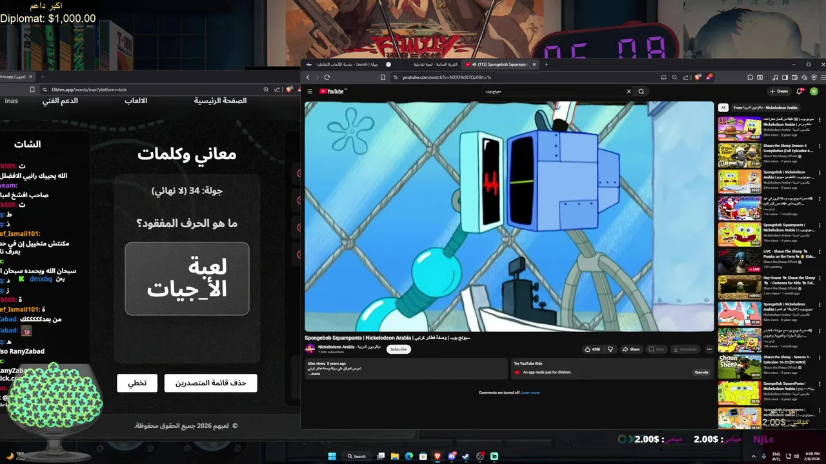
Task: Open YouTube hamburger guide menu
Action: (310, 92)
